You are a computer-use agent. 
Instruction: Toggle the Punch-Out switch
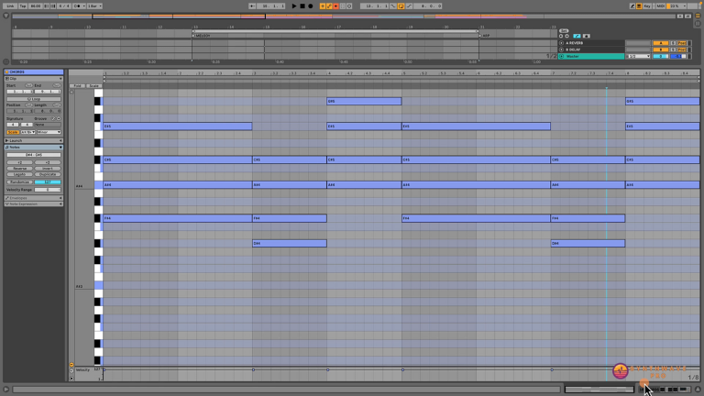point(409,6)
